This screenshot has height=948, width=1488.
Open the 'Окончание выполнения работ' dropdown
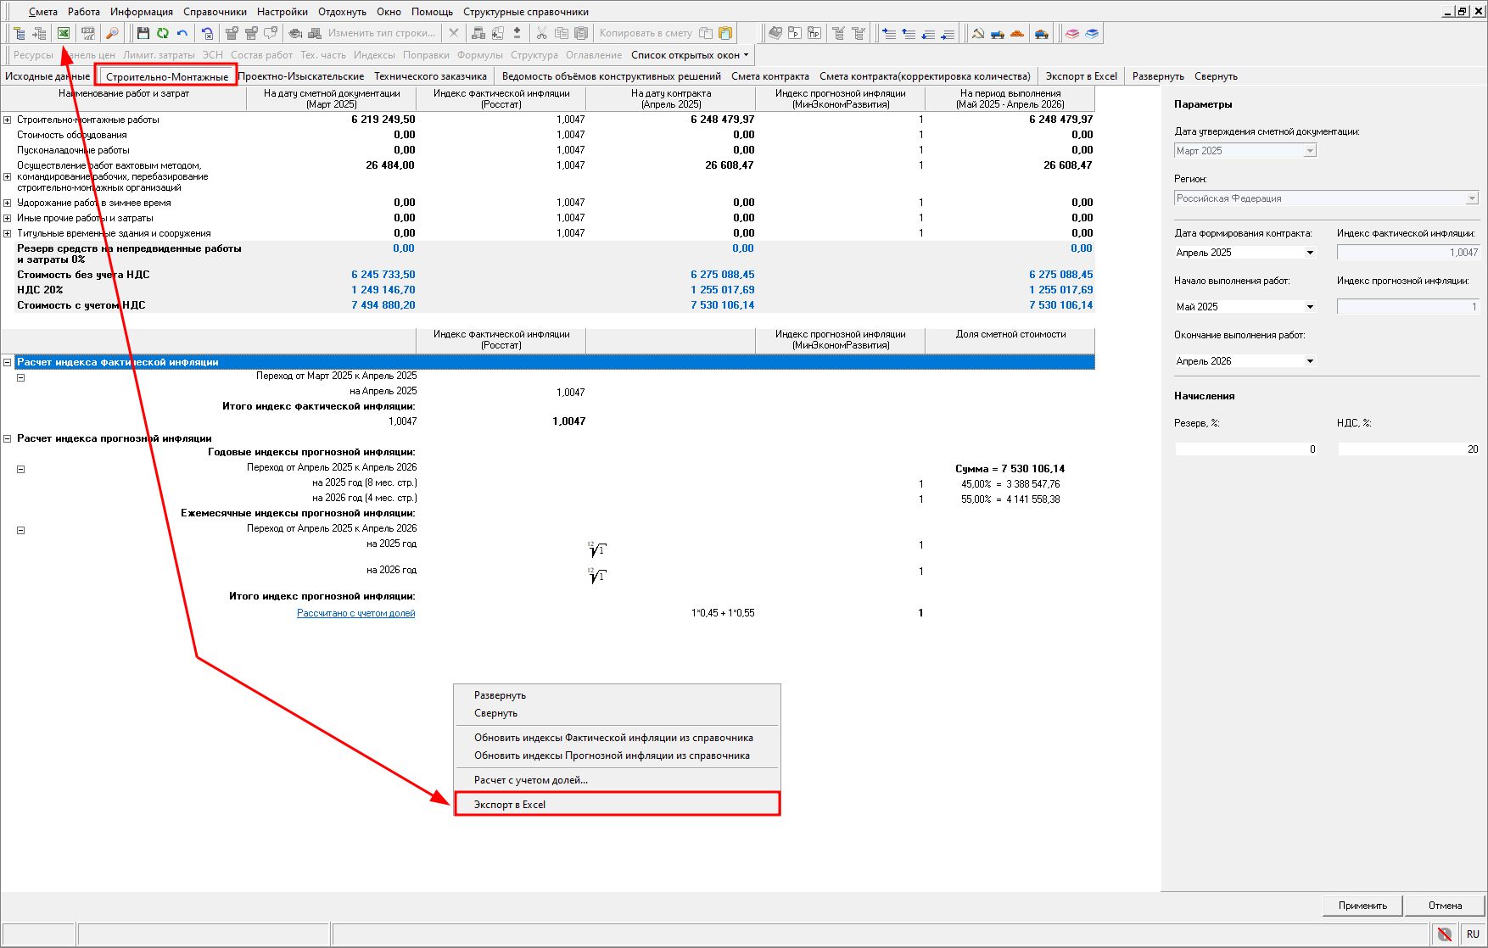point(1310,361)
